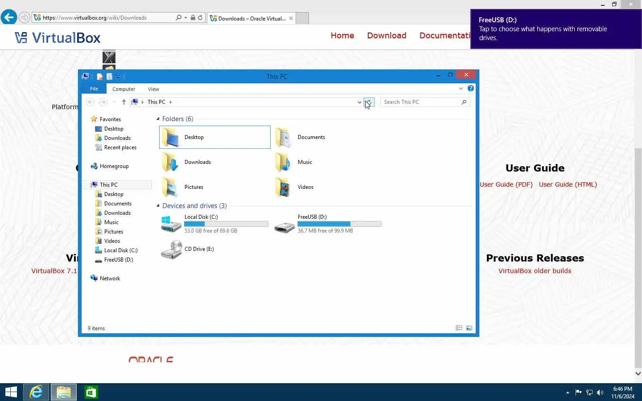
Task: Switch Explorer to large thumbnails view in status bar
Action: (x=469, y=328)
